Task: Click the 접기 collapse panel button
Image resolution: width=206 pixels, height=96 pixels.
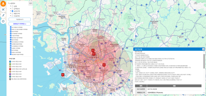Action: click(31, 3)
